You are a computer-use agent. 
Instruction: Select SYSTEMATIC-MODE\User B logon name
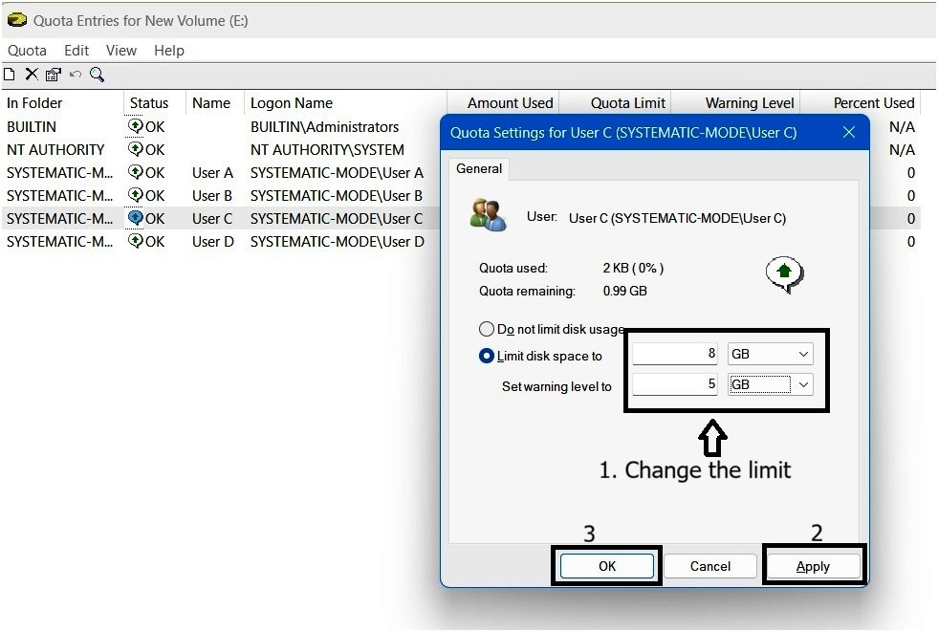pyautogui.click(x=337, y=195)
